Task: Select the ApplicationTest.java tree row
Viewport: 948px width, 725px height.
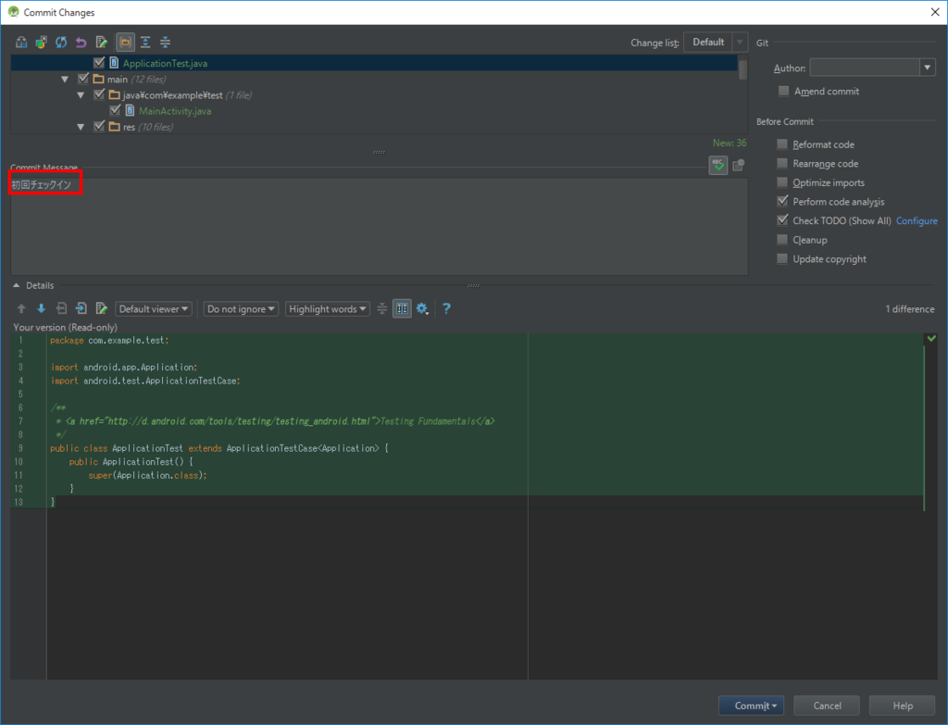Action: coord(374,63)
